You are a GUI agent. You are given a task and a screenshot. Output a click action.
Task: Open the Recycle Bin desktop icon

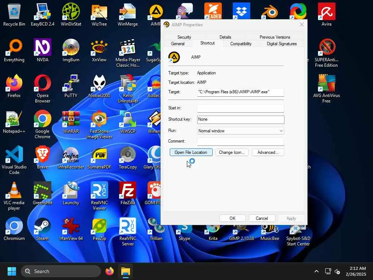pos(14,15)
